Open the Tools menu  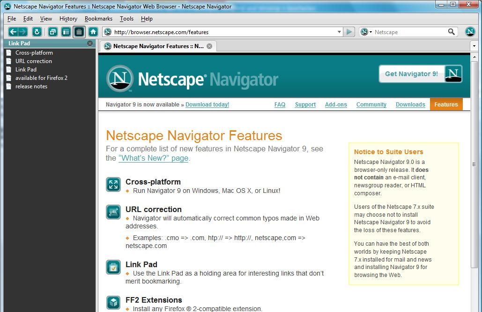pos(126,19)
